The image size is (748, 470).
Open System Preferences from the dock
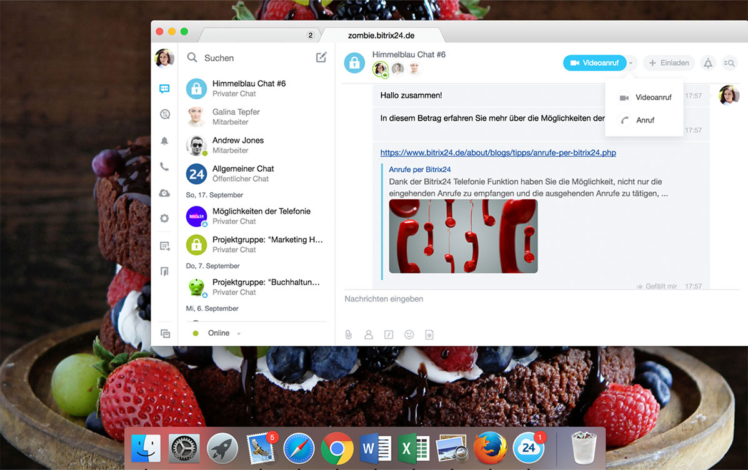[184, 449]
